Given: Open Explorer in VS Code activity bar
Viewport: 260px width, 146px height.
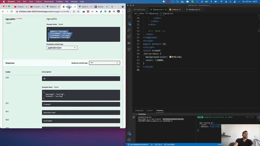Looking at the screenshot, I should tap(129, 11).
